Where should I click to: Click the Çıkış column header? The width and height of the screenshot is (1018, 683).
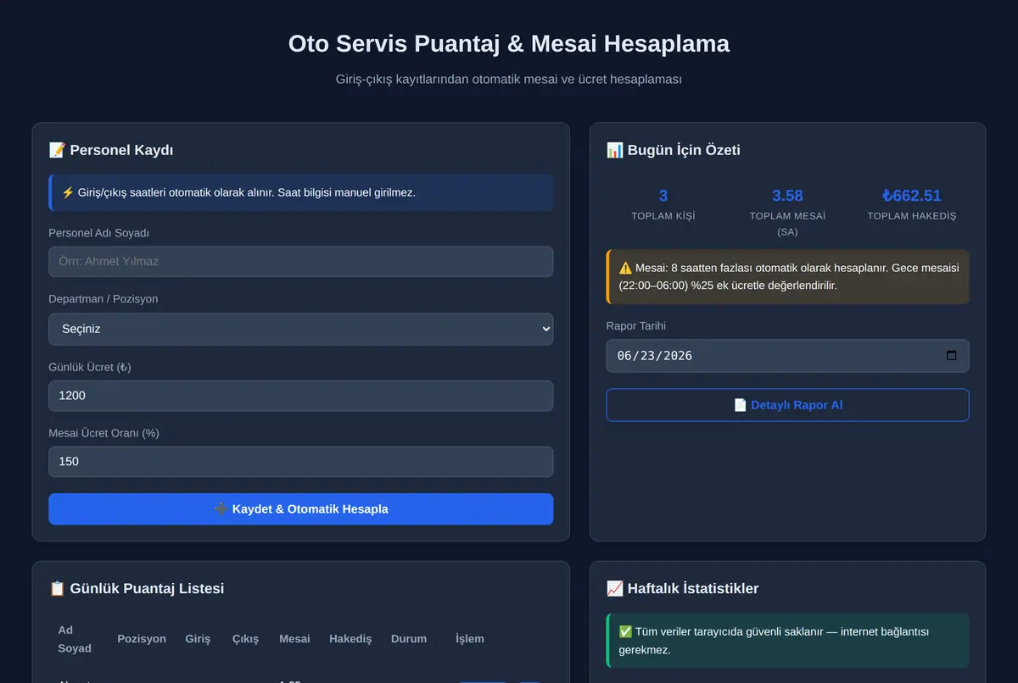click(x=245, y=639)
